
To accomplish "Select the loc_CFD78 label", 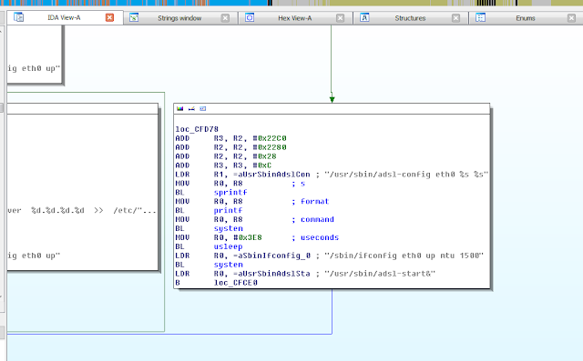I will click(x=197, y=129).
